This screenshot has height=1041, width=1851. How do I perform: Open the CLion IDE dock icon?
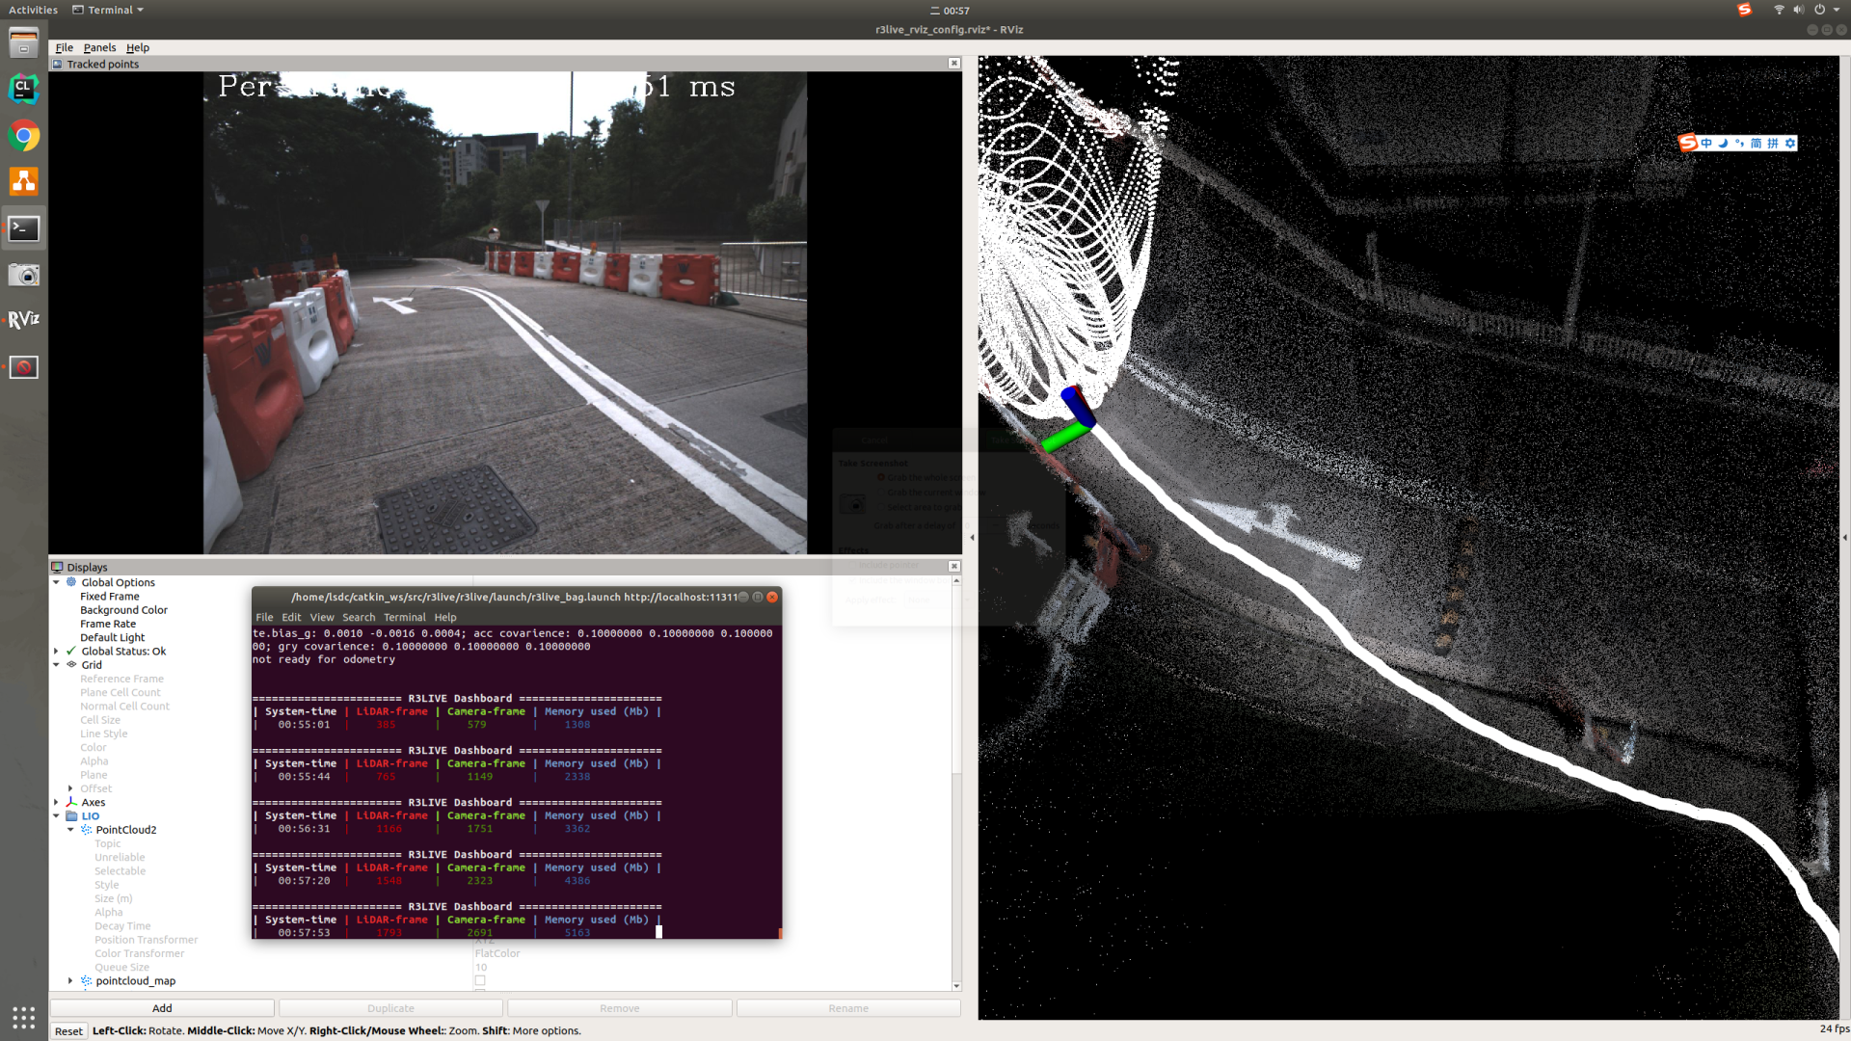coord(23,89)
